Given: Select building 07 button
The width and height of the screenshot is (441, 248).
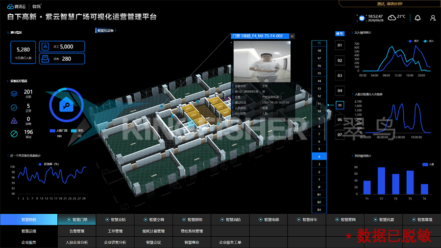Looking at the screenshot, I should pos(340,135).
